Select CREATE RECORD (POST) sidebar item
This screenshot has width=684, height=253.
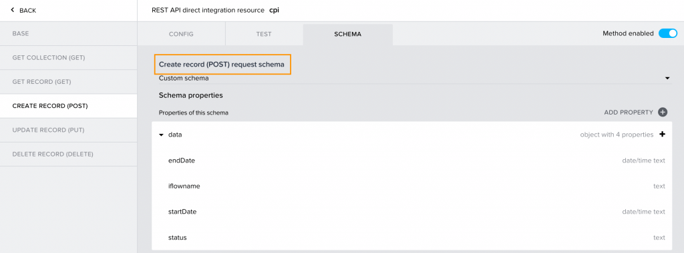69,106
